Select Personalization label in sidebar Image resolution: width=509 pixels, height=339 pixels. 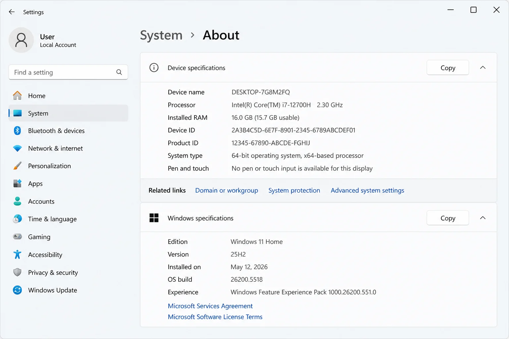49,166
